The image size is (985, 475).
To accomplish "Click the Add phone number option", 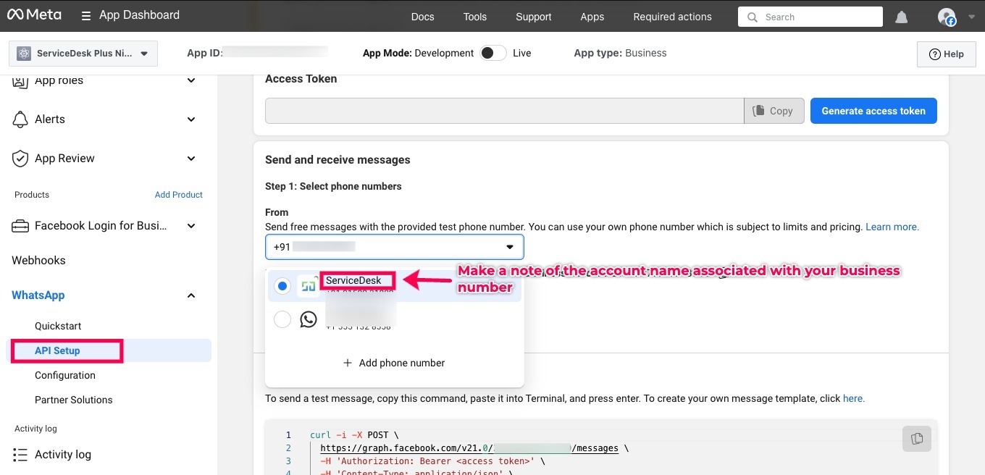I will (394, 363).
